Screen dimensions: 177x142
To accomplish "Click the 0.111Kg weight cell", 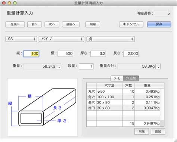I will (147, 102).
